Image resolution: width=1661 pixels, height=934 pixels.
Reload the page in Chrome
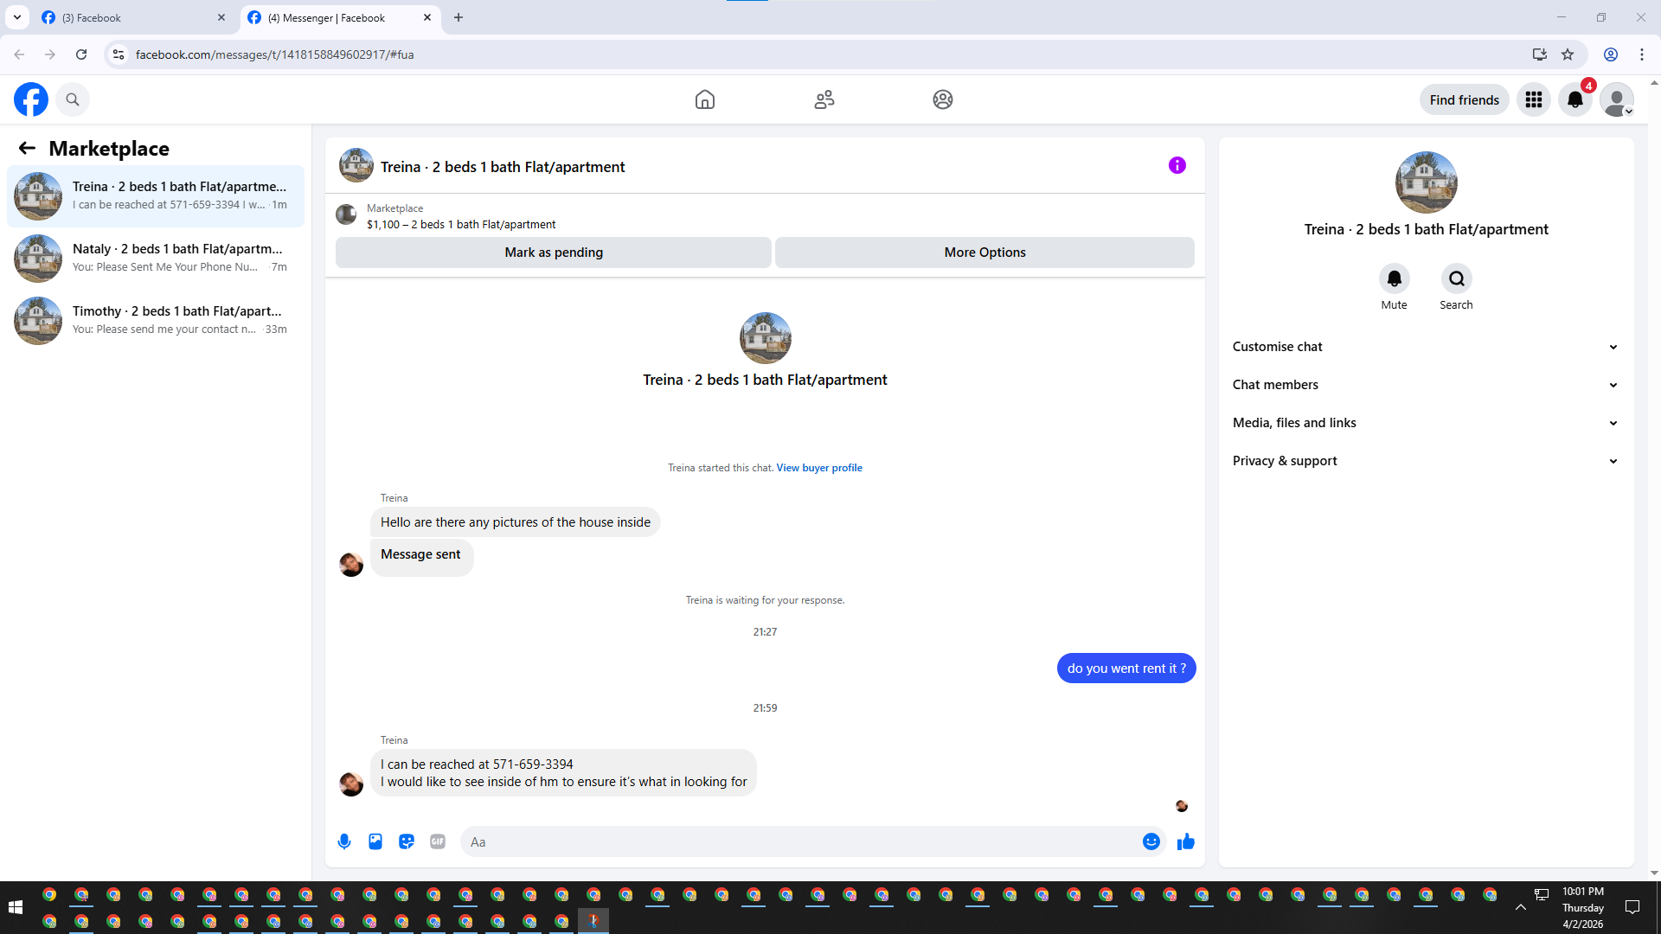tap(81, 54)
